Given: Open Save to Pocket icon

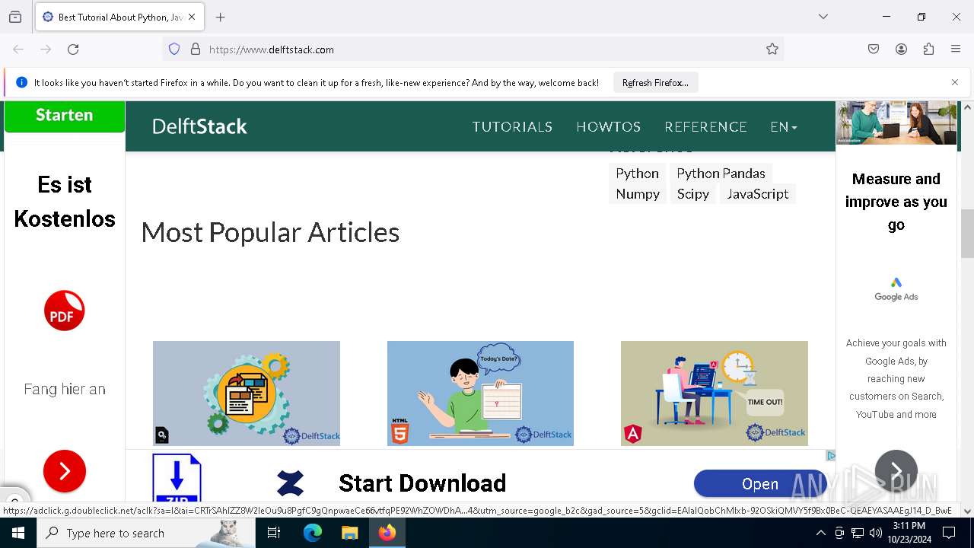Looking at the screenshot, I should pos(874,49).
